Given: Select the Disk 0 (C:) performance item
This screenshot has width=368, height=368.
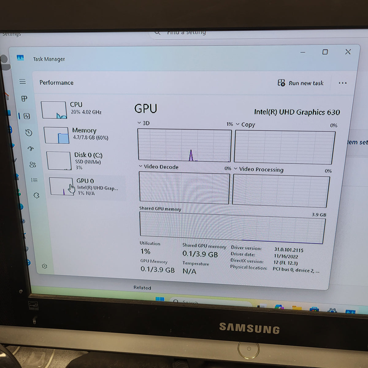Looking at the screenshot, I should pyautogui.click(x=85, y=160).
